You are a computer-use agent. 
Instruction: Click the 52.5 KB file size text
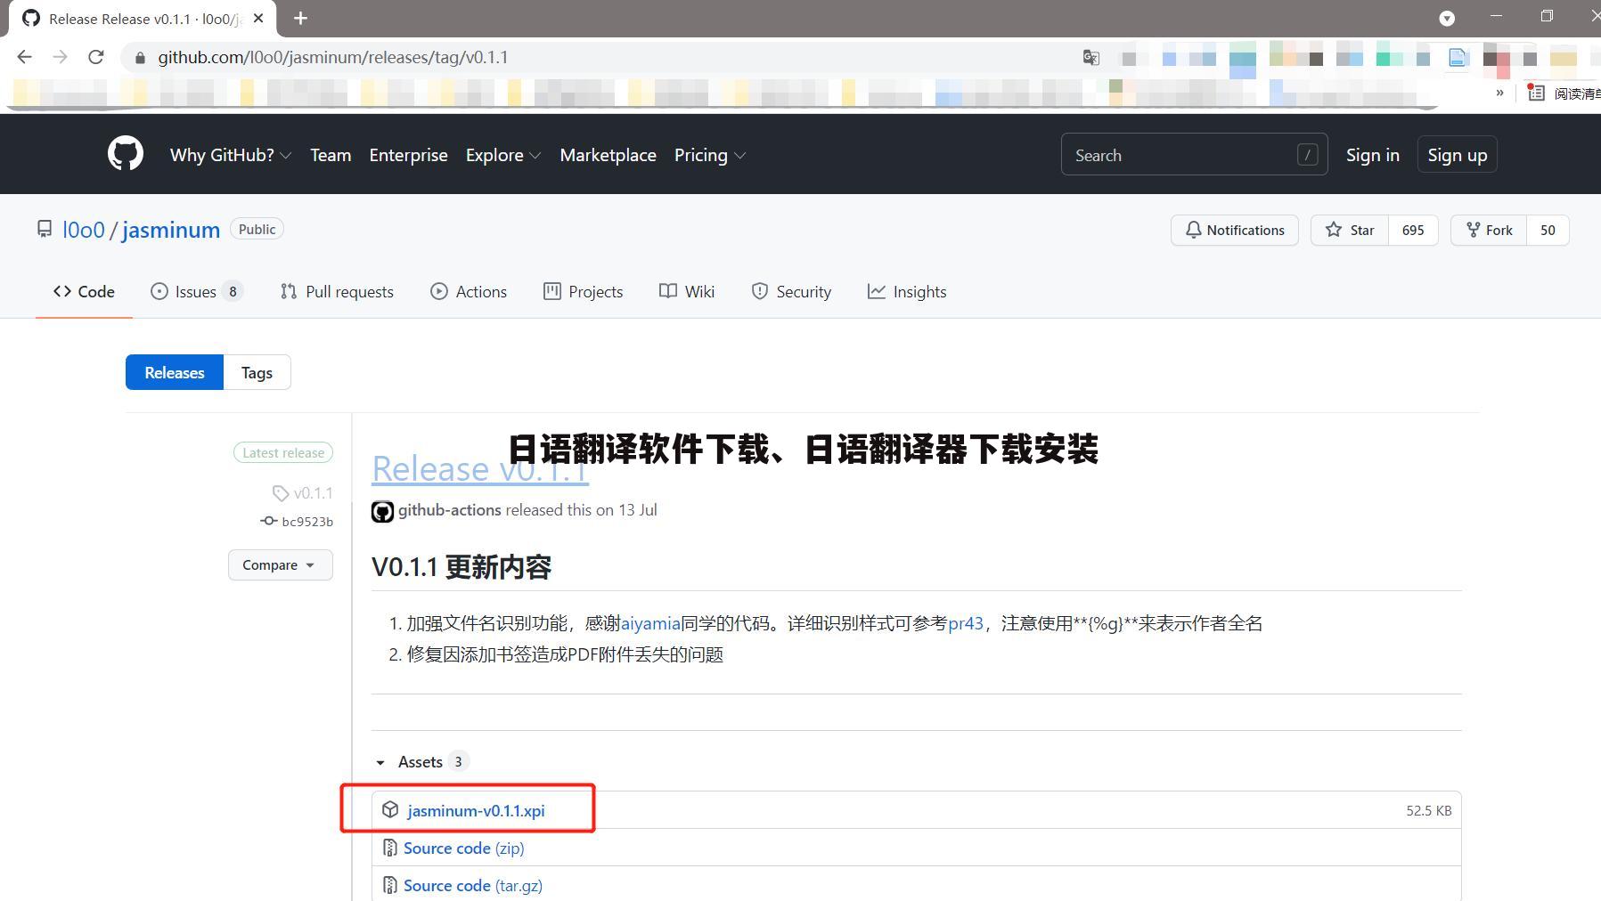pos(1428,810)
